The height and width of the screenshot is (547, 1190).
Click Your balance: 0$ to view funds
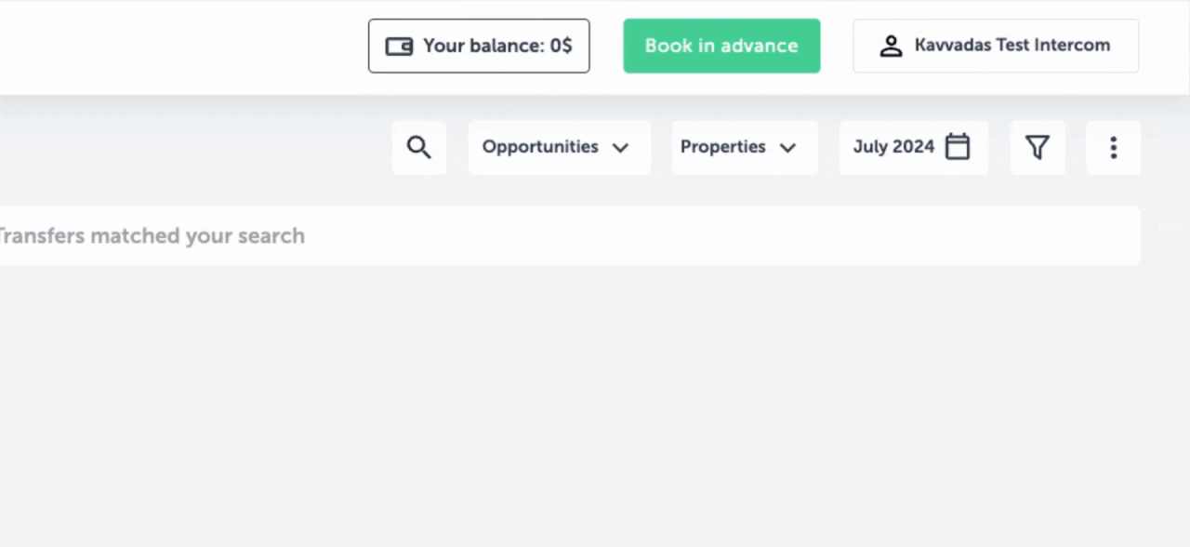pyautogui.click(x=479, y=46)
